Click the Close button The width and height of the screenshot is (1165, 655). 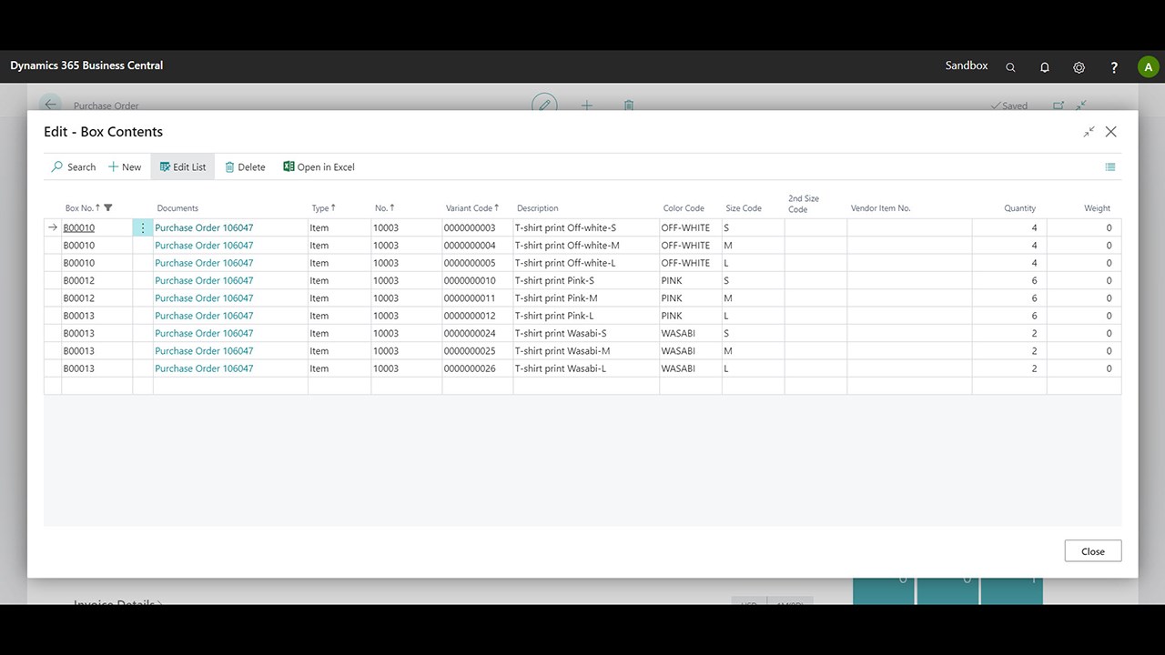(x=1093, y=551)
